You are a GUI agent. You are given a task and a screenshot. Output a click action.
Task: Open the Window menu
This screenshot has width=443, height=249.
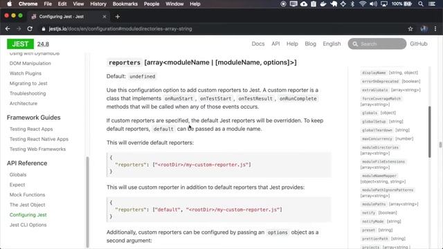pos(174,4)
